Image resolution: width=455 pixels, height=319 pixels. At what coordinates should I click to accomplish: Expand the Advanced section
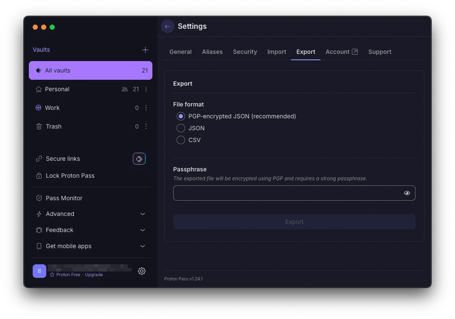(143, 214)
